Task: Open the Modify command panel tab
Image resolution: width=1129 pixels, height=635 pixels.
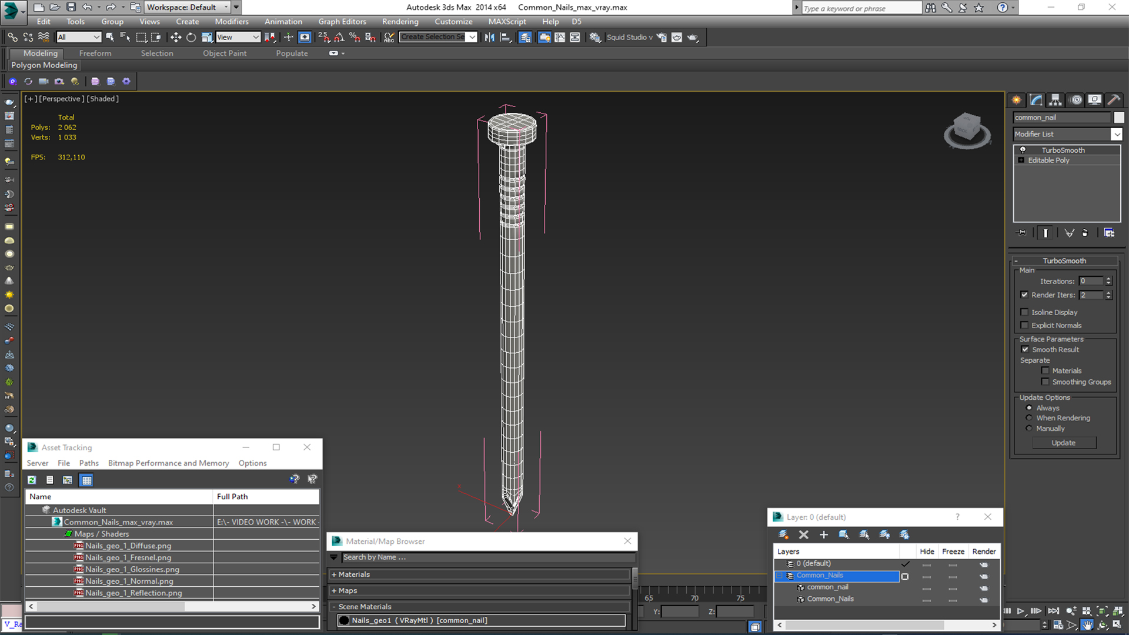Action: point(1036,100)
